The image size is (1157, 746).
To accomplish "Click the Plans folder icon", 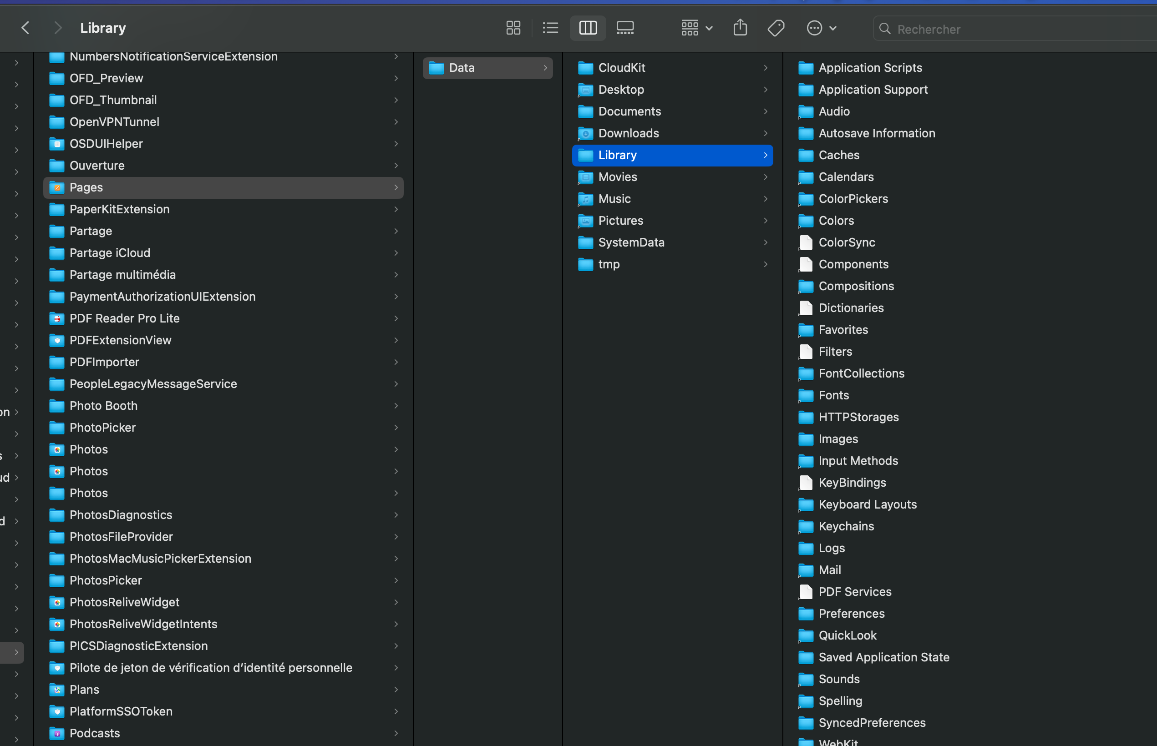I will 57,690.
